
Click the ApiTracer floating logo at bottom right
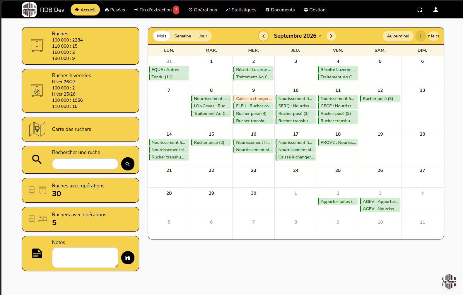(x=449, y=282)
